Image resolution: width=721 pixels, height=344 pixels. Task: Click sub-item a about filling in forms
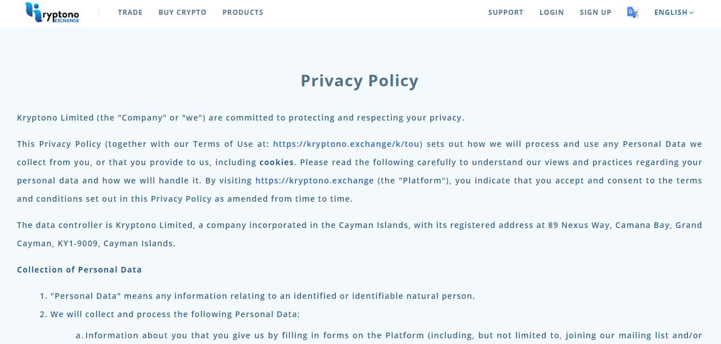pyautogui.click(x=388, y=335)
